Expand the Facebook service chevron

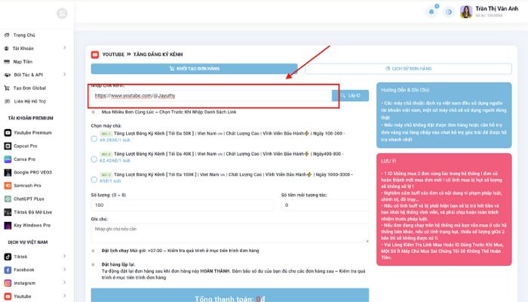(x=64, y=270)
